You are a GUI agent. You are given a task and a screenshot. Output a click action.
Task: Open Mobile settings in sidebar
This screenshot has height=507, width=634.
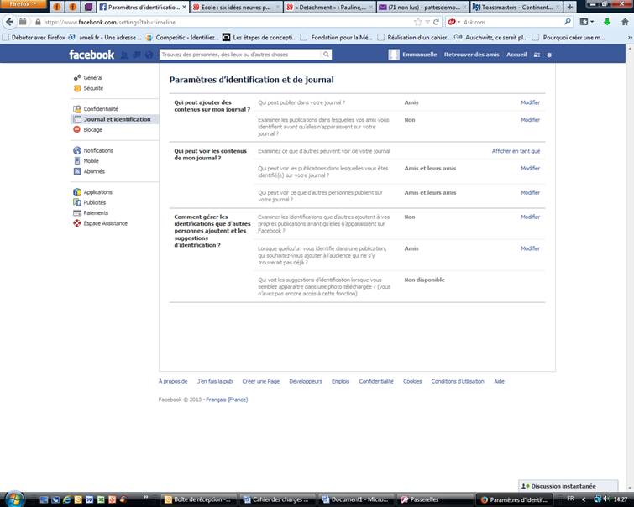click(x=86, y=161)
